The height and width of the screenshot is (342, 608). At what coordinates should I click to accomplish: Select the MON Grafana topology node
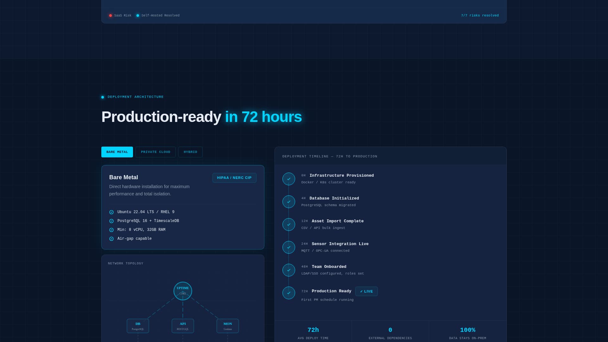228,326
